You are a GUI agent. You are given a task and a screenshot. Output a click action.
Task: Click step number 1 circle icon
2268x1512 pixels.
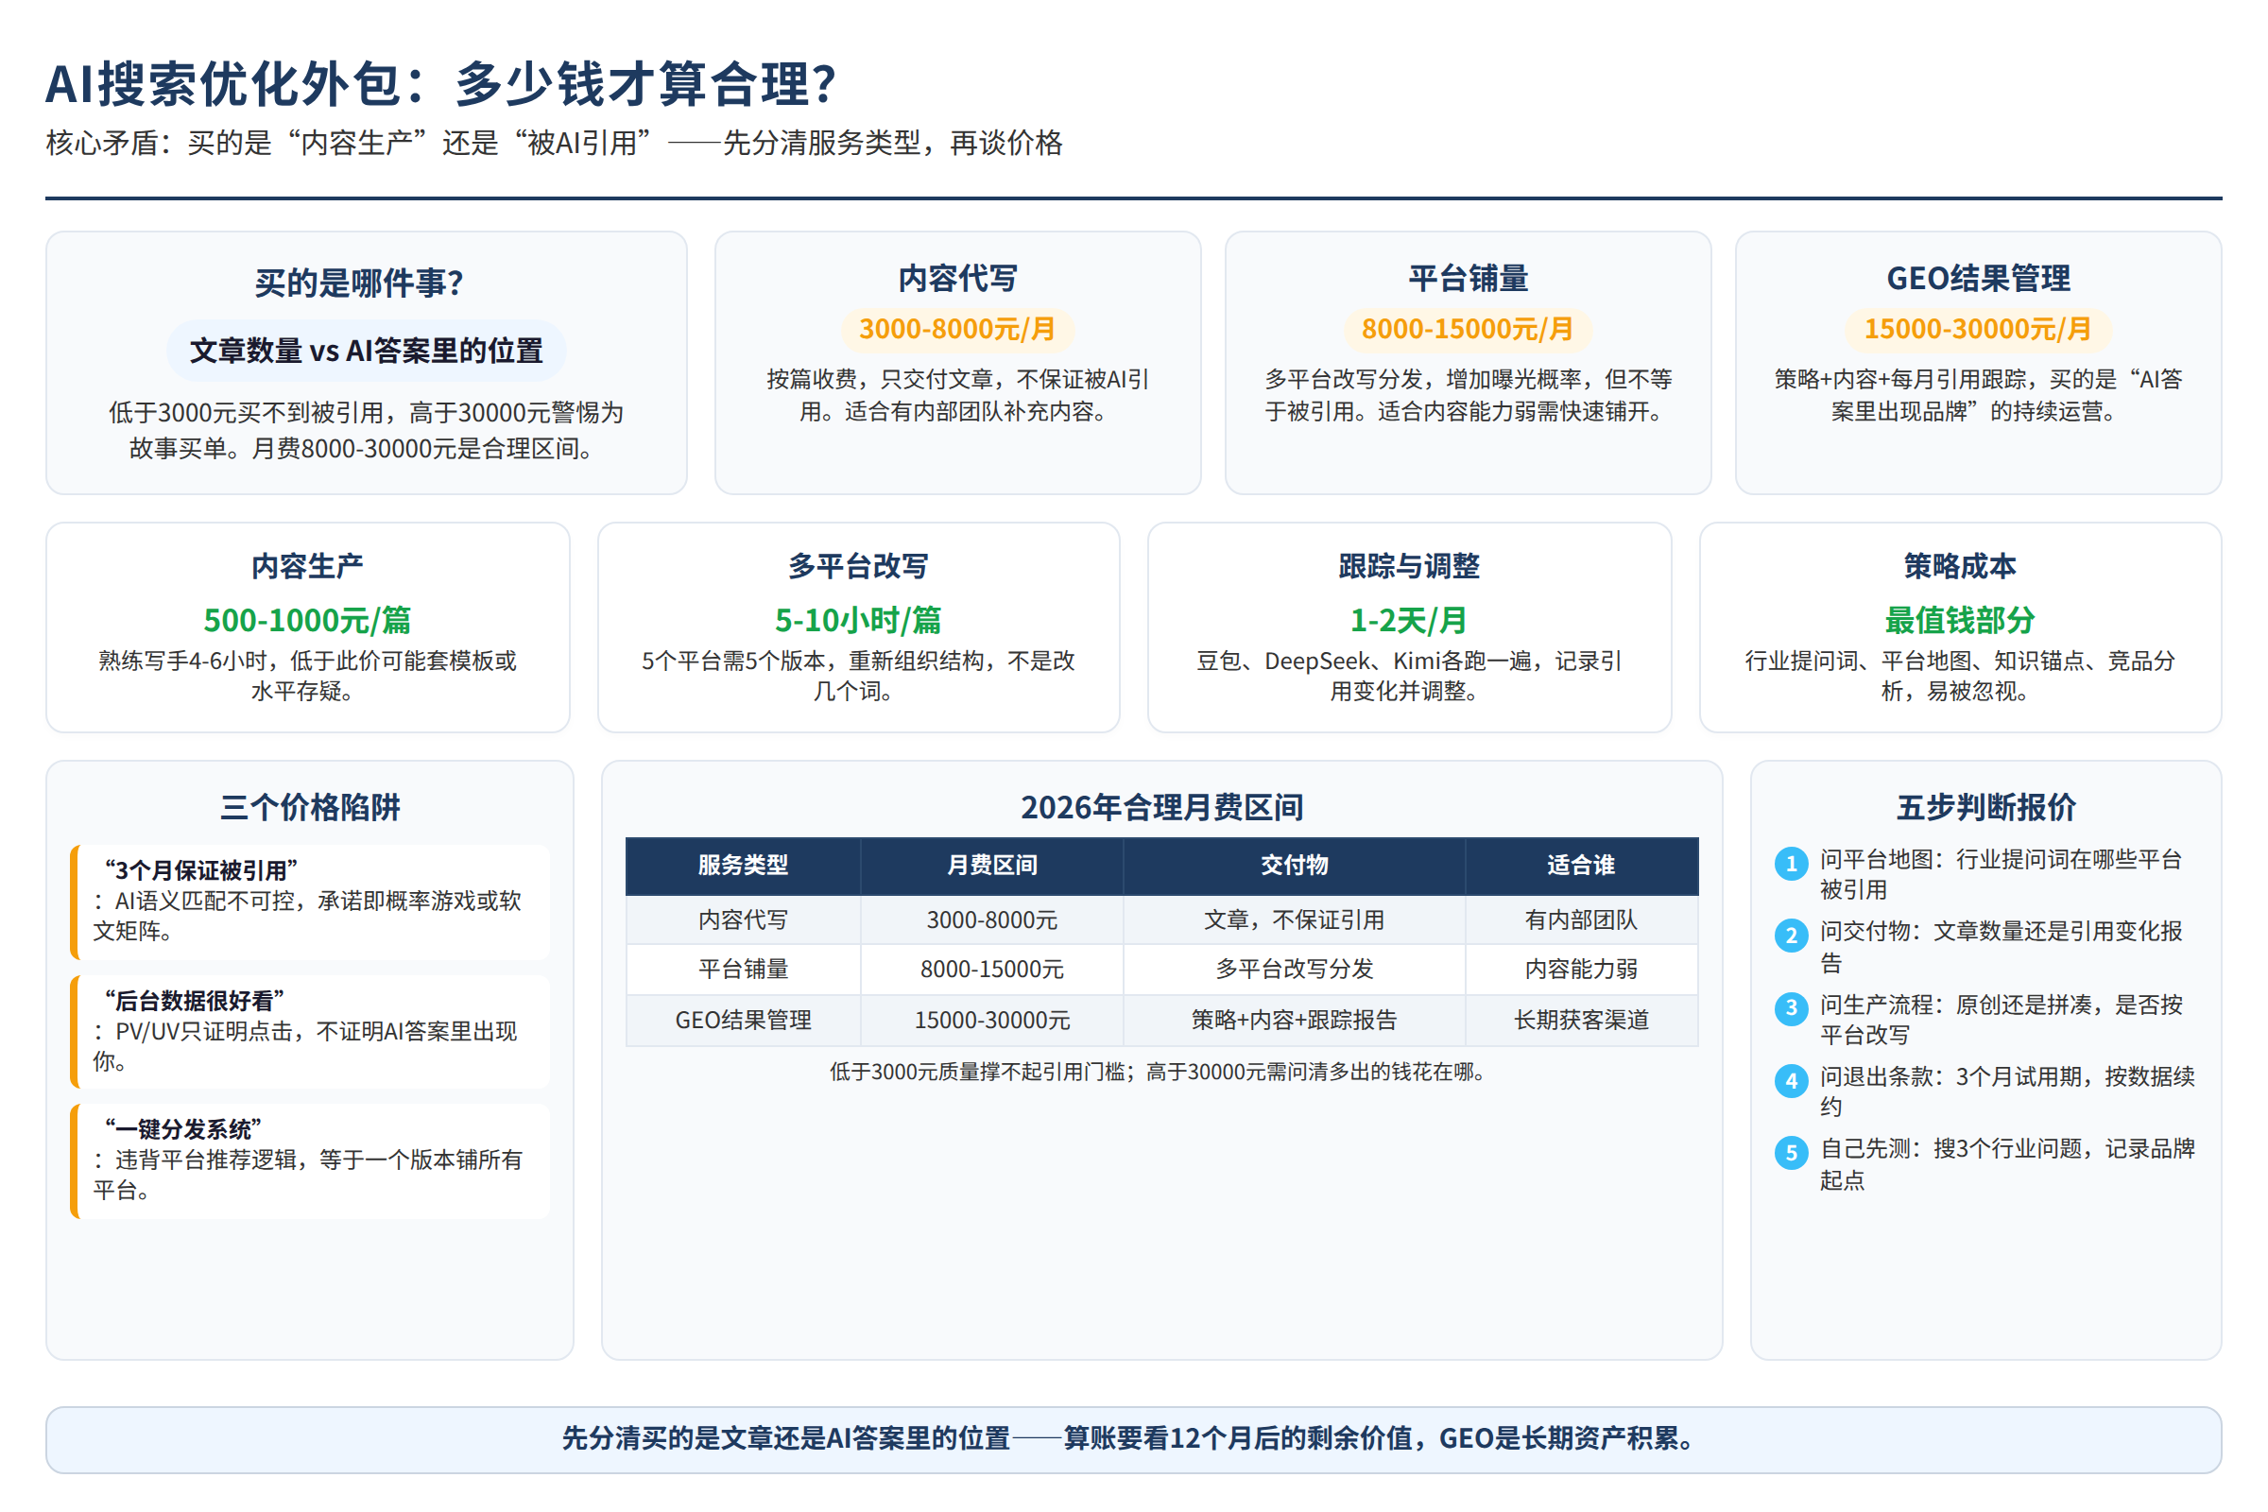tap(1791, 863)
